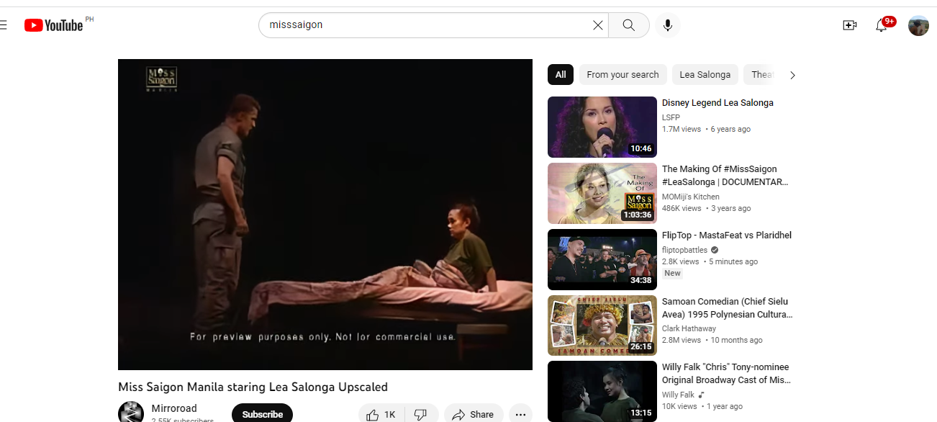Open Willy Falk "Chris" Tony-nominee title

(726, 374)
